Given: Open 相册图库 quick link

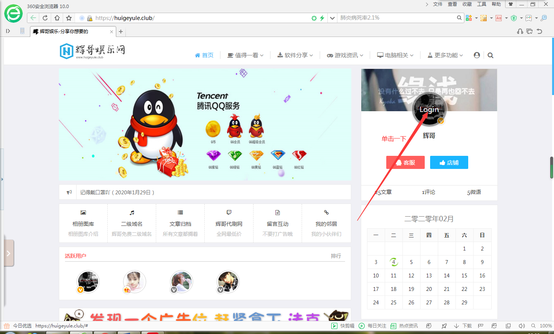Looking at the screenshot, I should click(83, 223).
